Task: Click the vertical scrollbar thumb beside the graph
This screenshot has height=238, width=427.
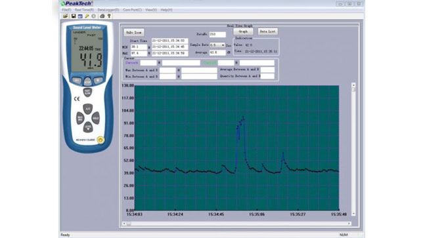Action: pos(353,89)
